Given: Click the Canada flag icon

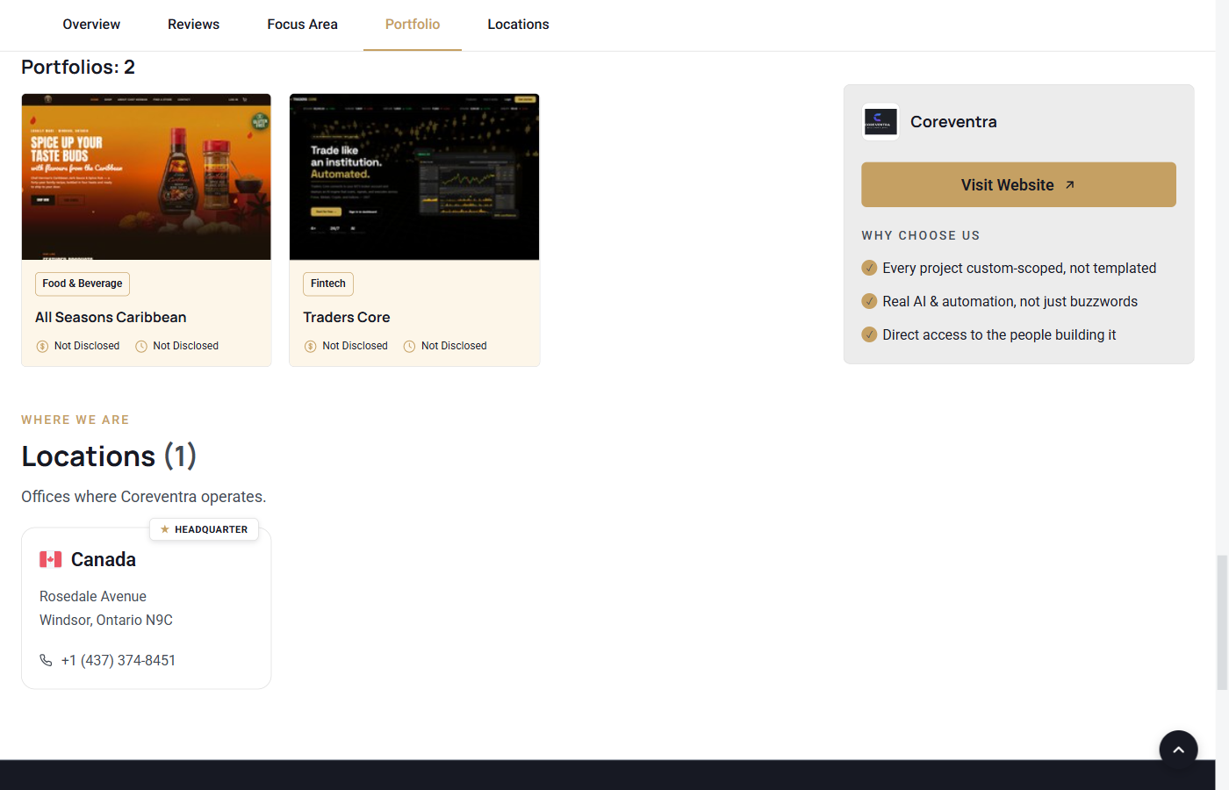Looking at the screenshot, I should click(x=51, y=559).
